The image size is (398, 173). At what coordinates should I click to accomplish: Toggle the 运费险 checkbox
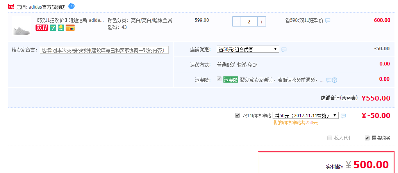219,79
